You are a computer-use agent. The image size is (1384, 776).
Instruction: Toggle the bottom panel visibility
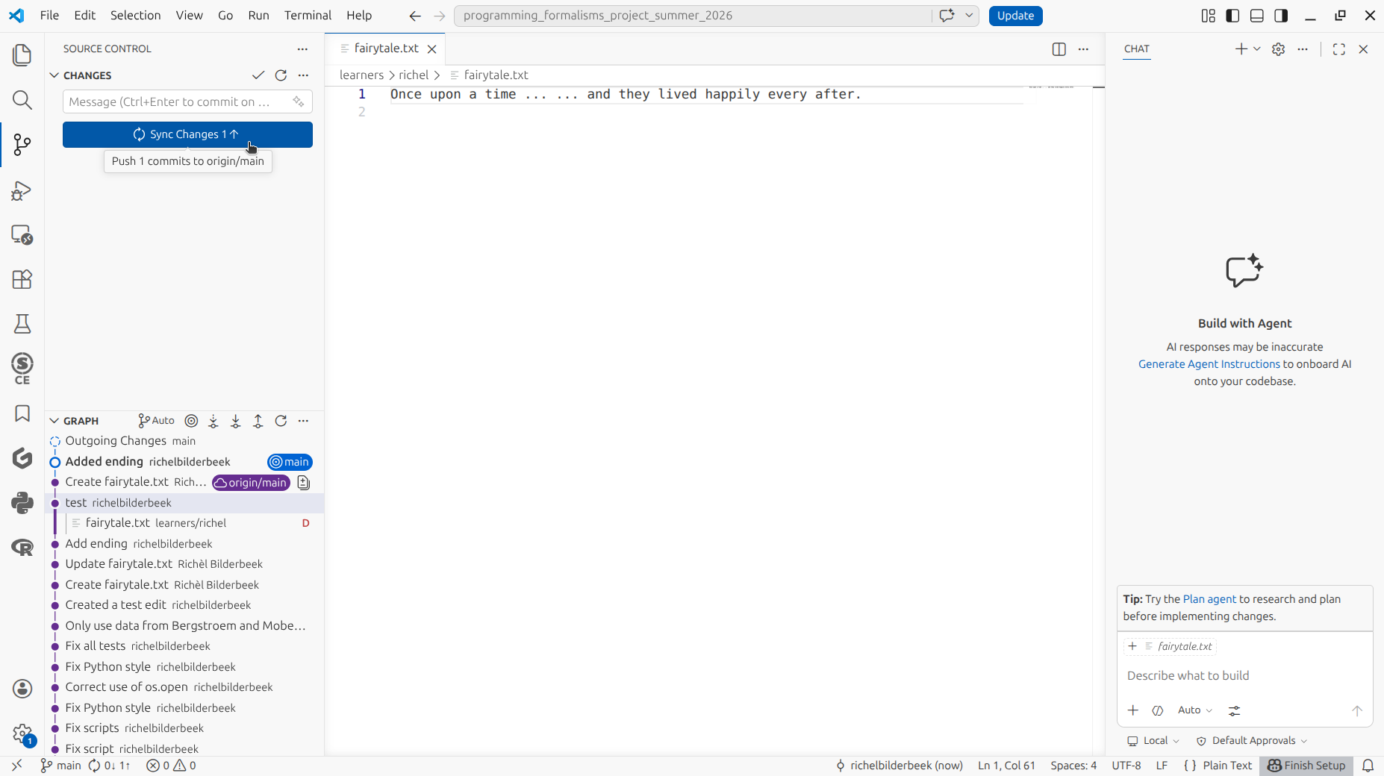coord(1257,16)
